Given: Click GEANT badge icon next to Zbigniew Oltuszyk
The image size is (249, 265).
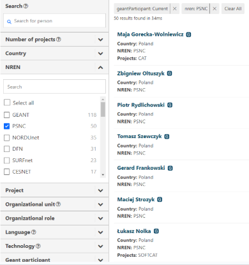Looking at the screenshot, I should (x=169, y=73).
